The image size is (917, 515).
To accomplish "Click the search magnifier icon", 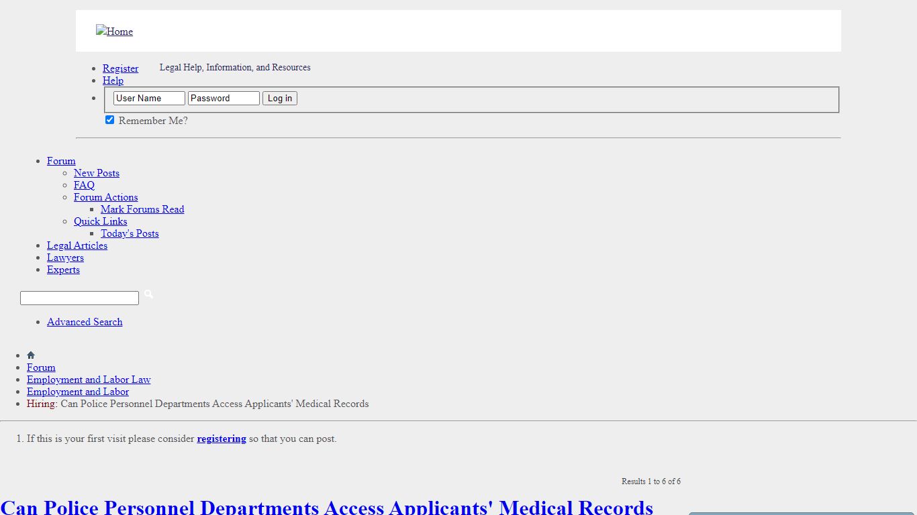I will (148, 294).
